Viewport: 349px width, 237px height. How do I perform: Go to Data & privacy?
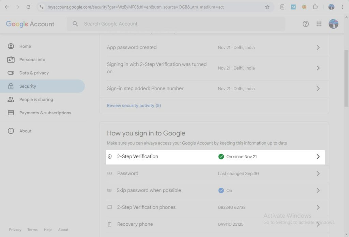pos(42,73)
